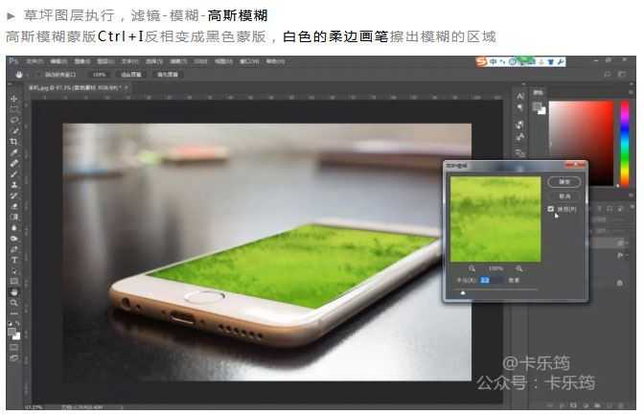Toggle Preview checkbox in Gaussian Blur dialog
This screenshot has width=644, height=415.
tap(550, 208)
